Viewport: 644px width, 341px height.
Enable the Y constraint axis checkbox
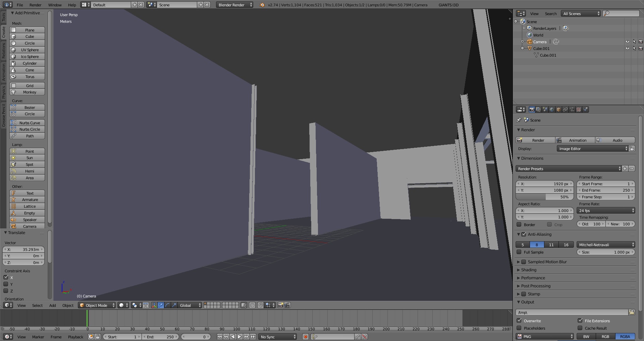[6, 284]
